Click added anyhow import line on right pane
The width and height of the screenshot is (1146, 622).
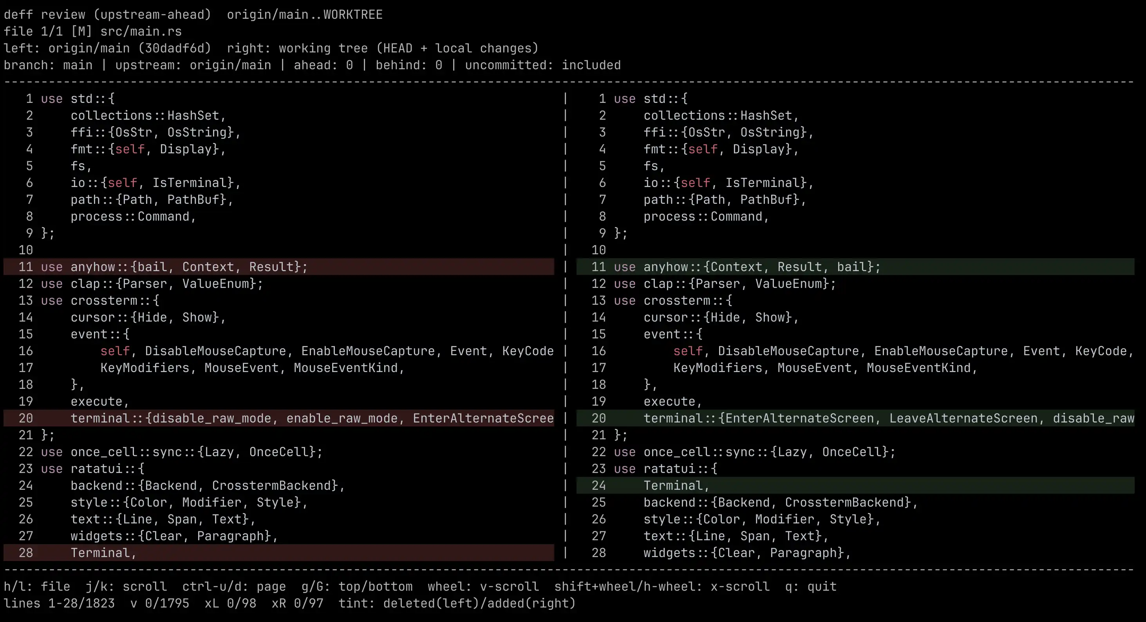[x=747, y=267]
